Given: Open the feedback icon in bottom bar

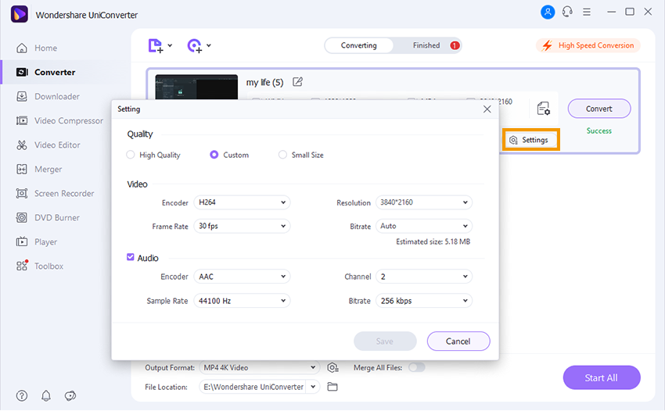Looking at the screenshot, I should point(70,395).
